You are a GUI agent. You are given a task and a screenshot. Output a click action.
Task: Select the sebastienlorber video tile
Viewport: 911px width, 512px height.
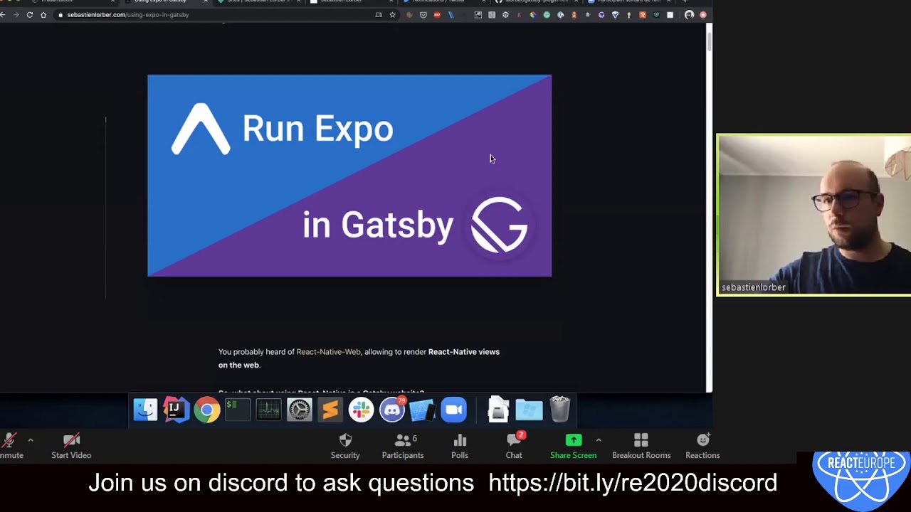click(x=813, y=215)
